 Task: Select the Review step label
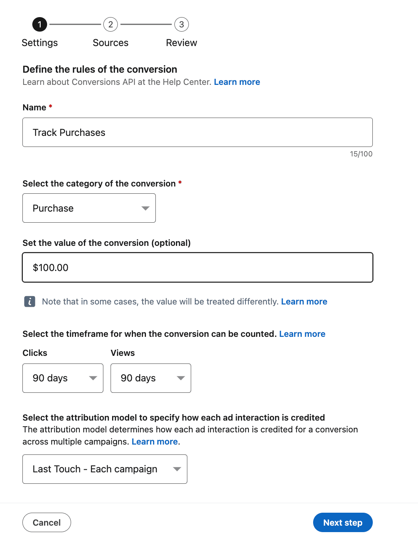[x=182, y=43]
